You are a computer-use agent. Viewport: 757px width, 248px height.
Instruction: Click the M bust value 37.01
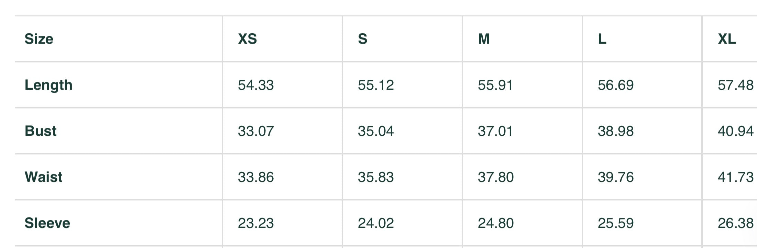(x=495, y=131)
